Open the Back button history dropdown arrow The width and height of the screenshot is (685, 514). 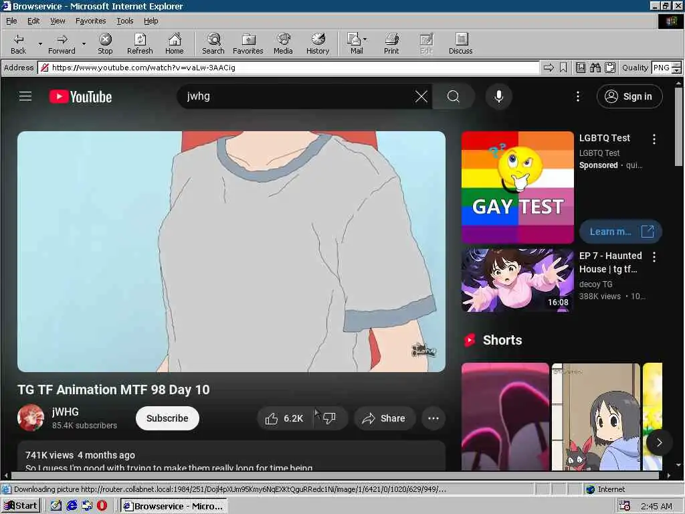click(40, 44)
